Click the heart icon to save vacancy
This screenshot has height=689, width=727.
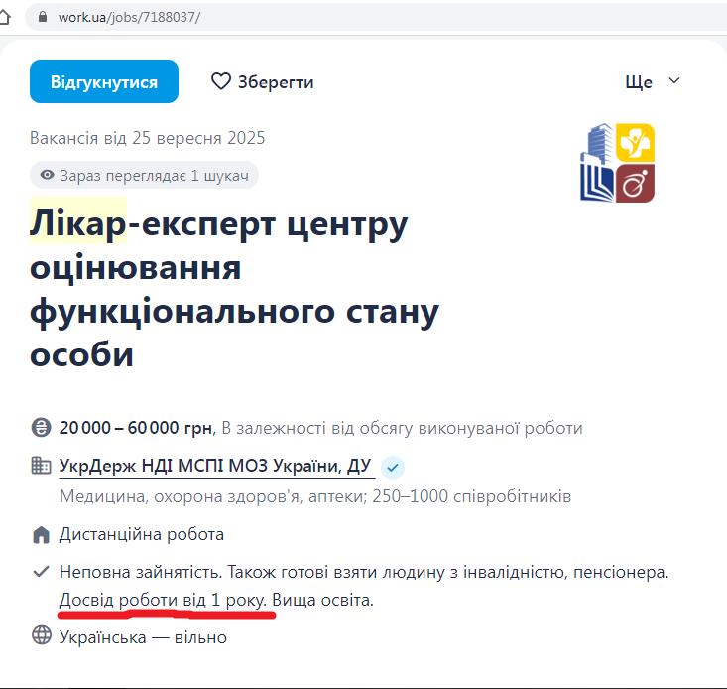(221, 81)
